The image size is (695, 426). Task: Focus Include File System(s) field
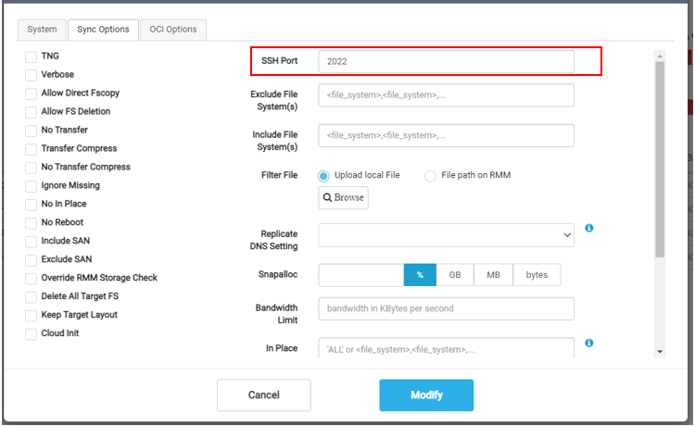click(446, 135)
